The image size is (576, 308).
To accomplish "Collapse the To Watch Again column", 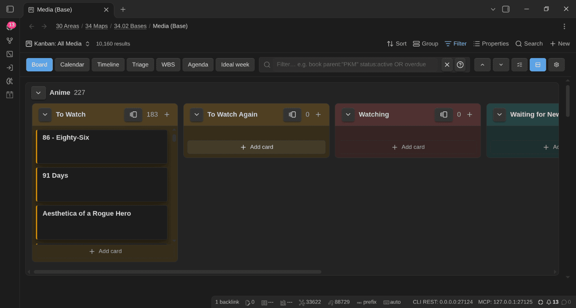I will 196,114.
